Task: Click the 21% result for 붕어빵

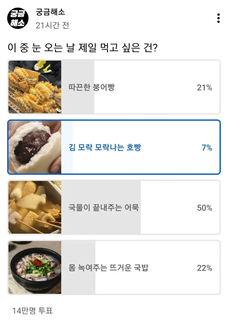Action: click(x=205, y=88)
